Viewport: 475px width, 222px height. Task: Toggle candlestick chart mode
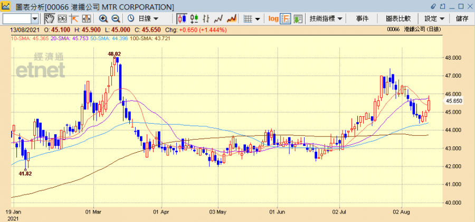point(182,18)
